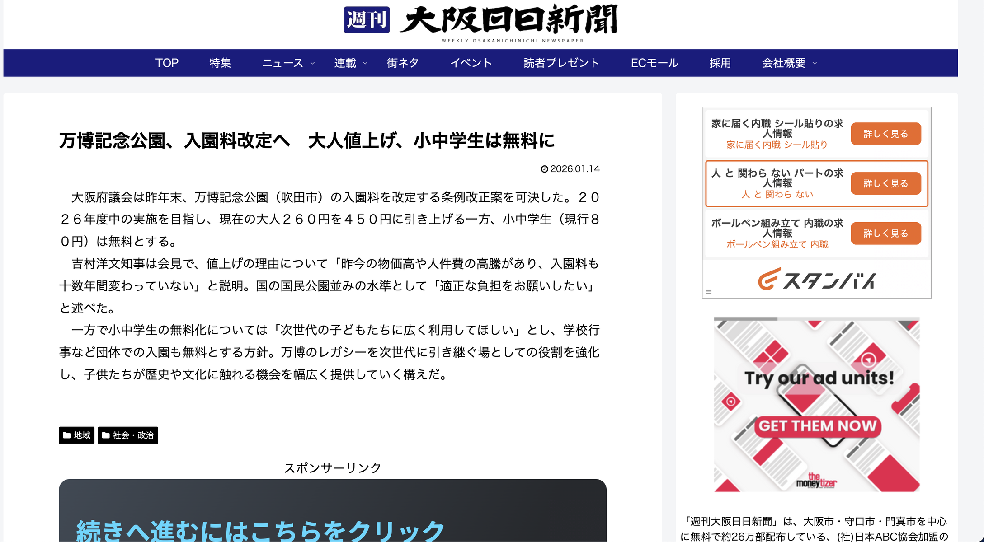The height and width of the screenshot is (542, 984).
Task: Click the small ad info icon near the スタンバイ logo
Action: point(709,293)
